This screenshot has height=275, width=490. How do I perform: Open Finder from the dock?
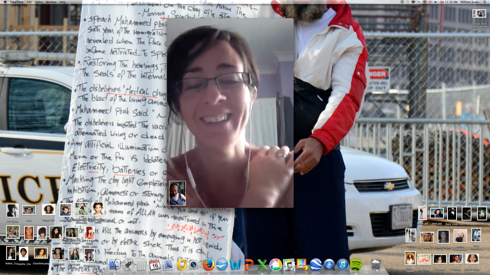(116, 265)
